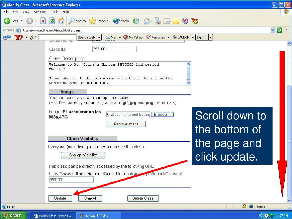Click the page scrollbar down arrow
The width and height of the screenshot is (292, 219).
[289, 200]
